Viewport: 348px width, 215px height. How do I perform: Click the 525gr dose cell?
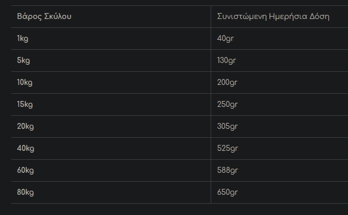pyautogui.click(x=280, y=148)
